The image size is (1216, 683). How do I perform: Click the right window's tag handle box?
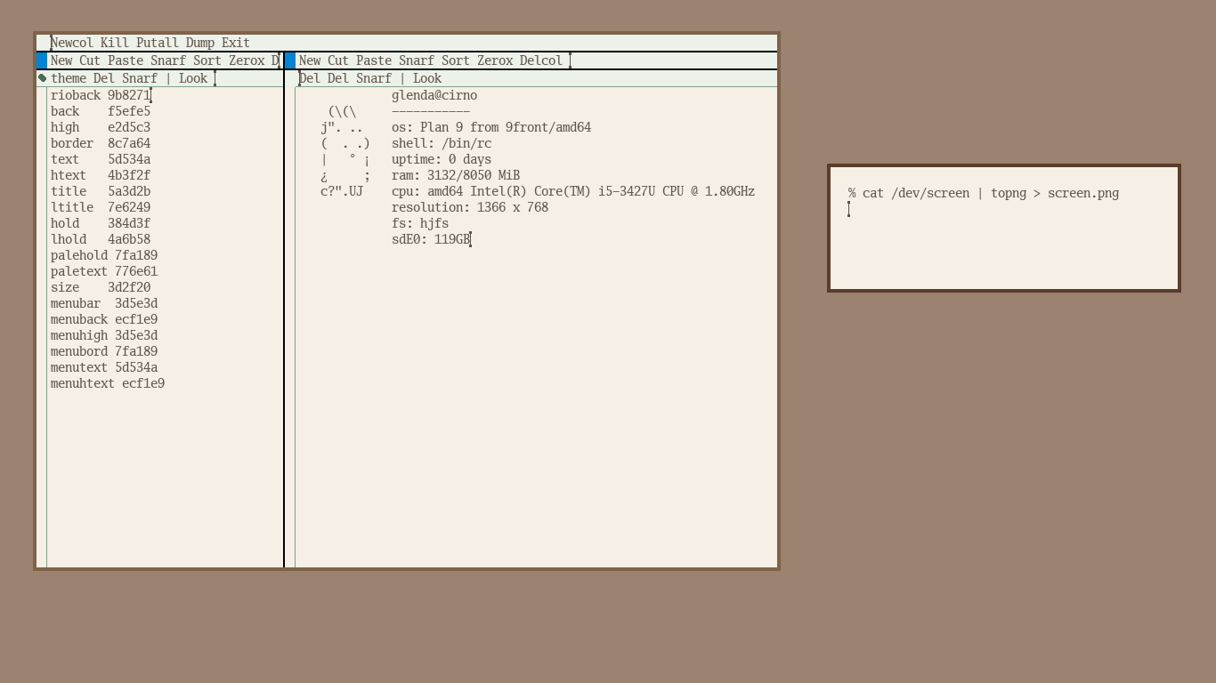[290, 78]
